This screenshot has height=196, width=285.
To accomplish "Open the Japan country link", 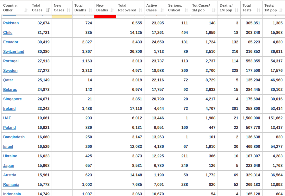I will (9, 166).
